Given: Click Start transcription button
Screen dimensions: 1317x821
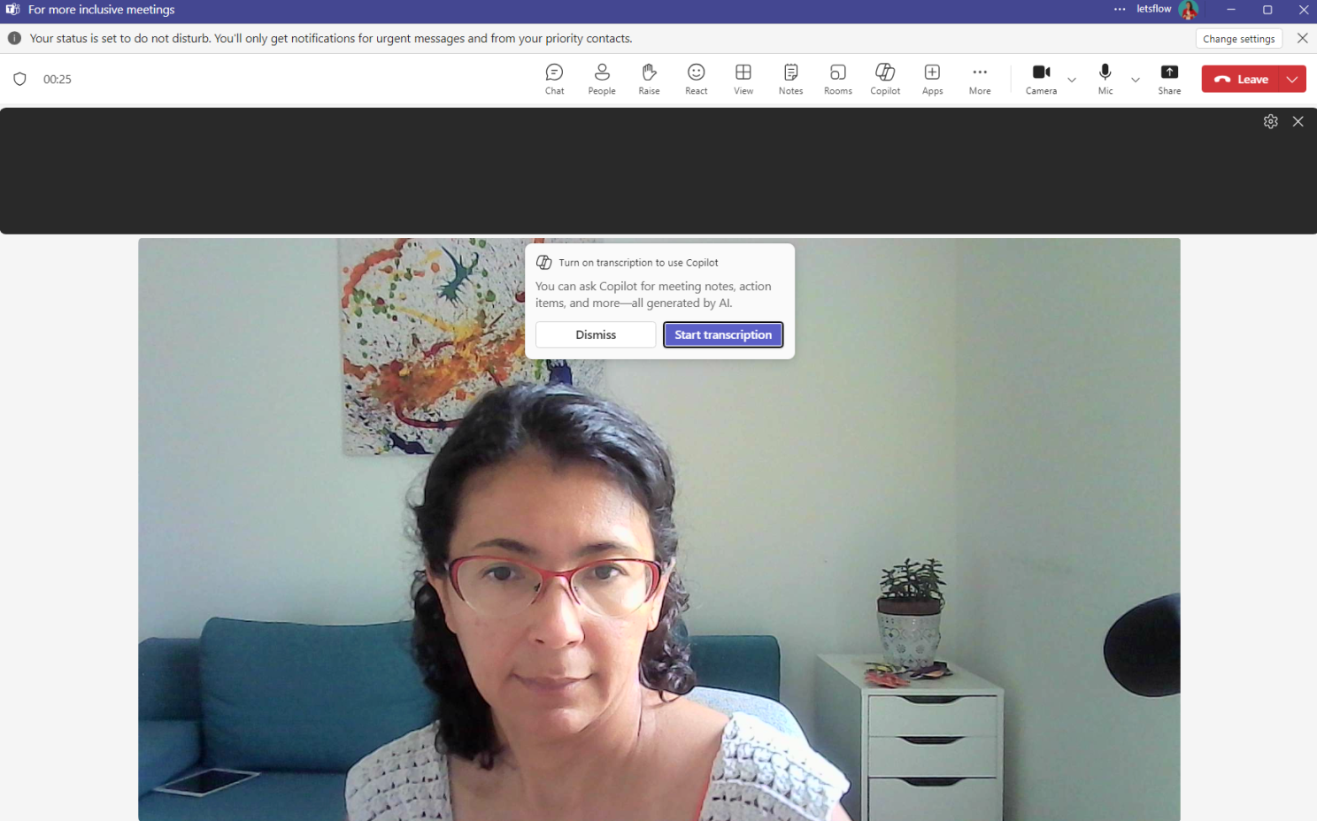Looking at the screenshot, I should pos(723,334).
